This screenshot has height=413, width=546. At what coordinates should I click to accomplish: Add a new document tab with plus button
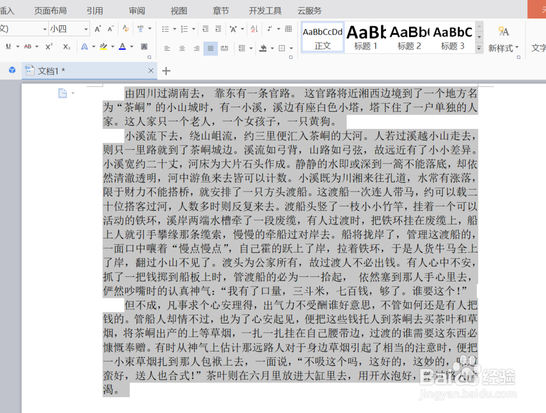pyautogui.click(x=167, y=71)
